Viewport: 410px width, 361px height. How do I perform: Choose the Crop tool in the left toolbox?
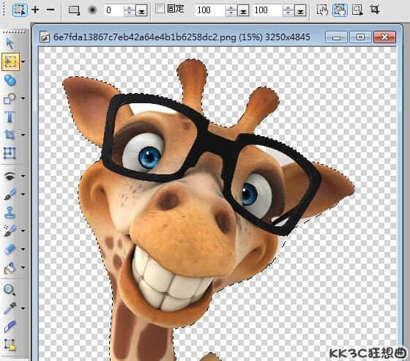(x=10, y=135)
